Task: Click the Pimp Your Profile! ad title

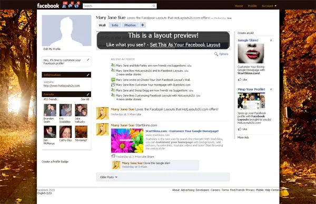Action: 251,89
